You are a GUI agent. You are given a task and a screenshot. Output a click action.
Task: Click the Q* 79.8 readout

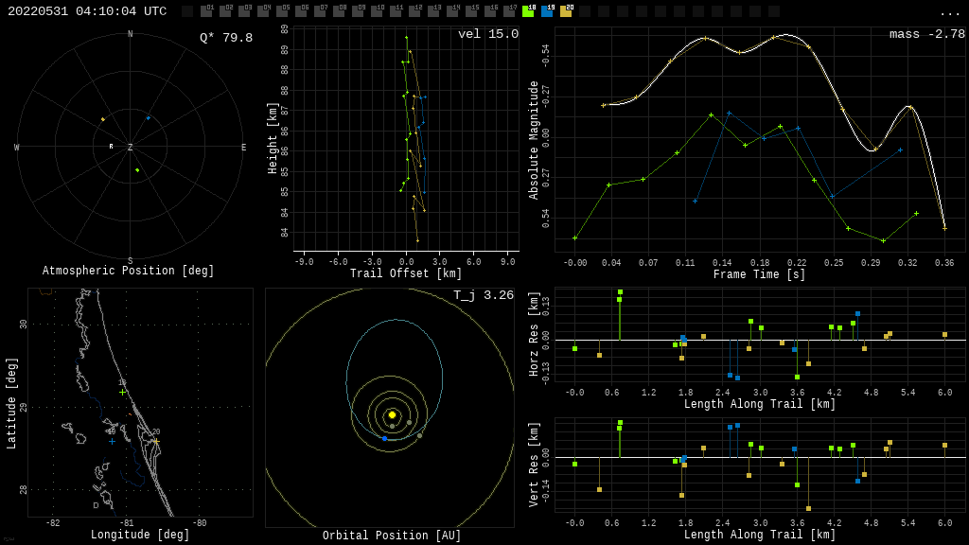click(x=226, y=38)
